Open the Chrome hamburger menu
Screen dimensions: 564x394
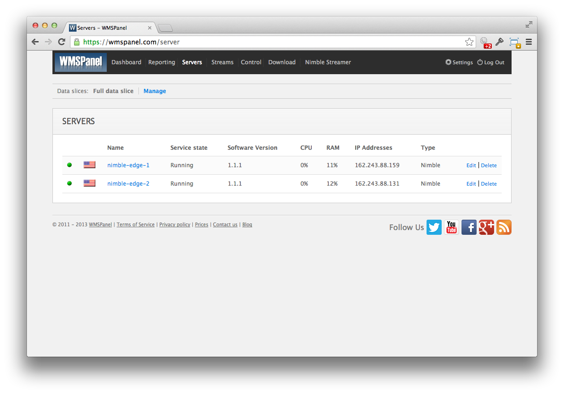point(529,42)
